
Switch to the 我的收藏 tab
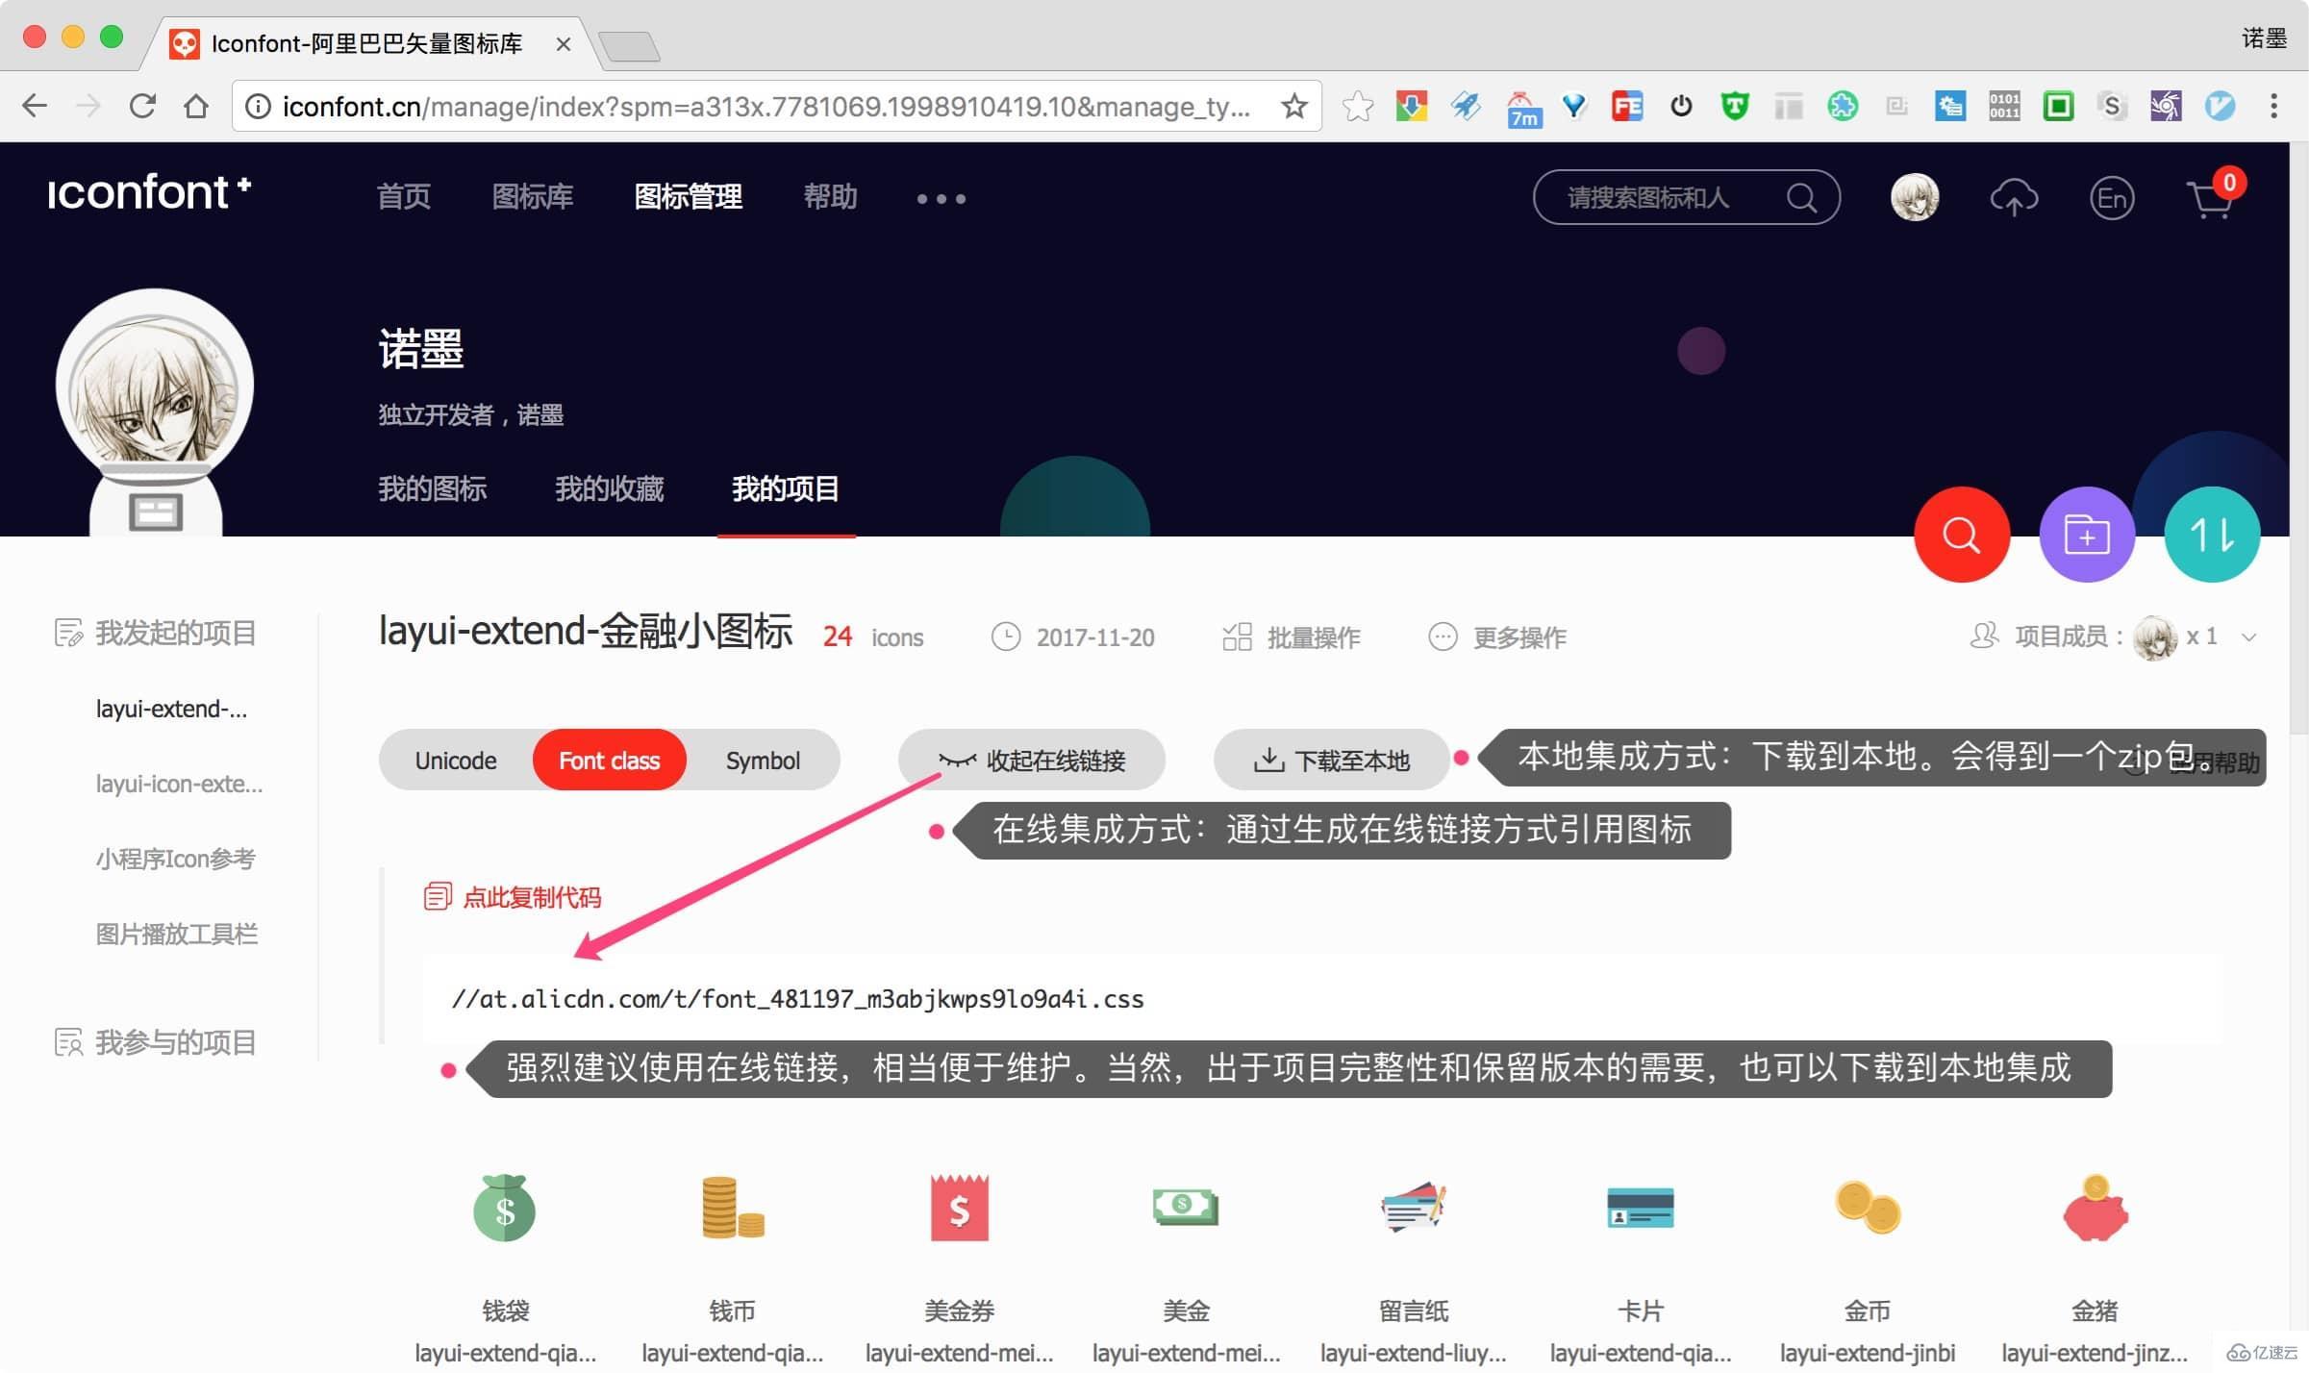pos(610,488)
